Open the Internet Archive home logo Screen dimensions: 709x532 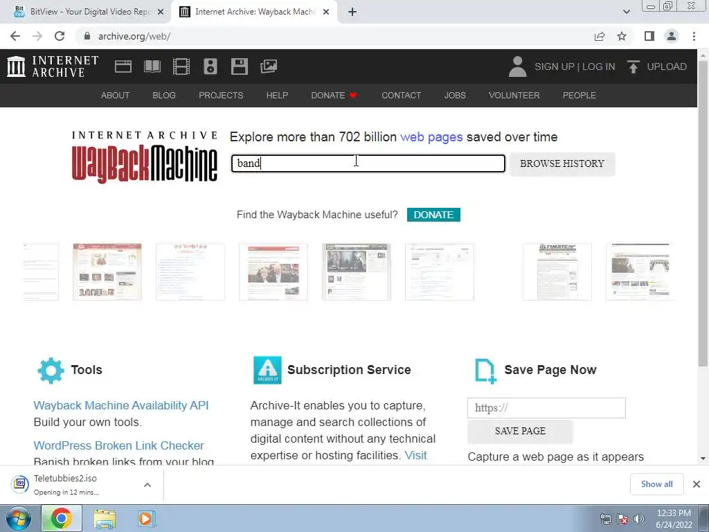53,66
